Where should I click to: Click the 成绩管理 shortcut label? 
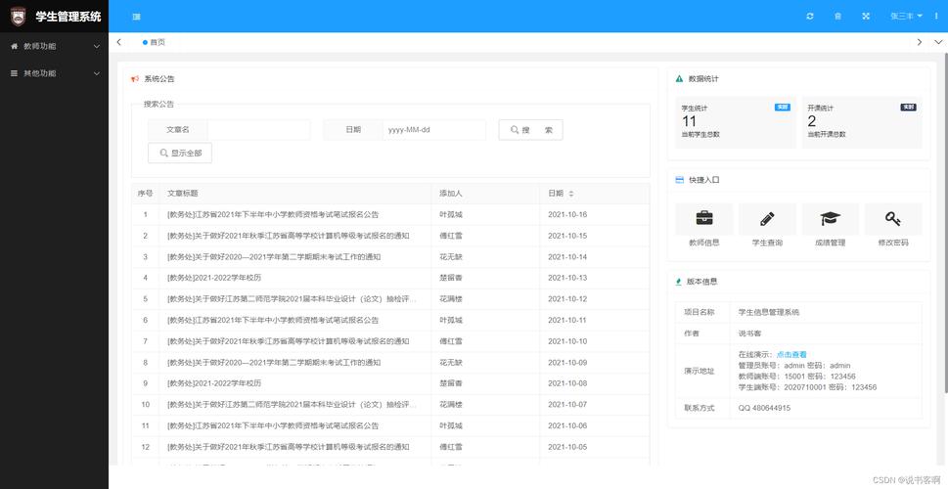pos(830,243)
